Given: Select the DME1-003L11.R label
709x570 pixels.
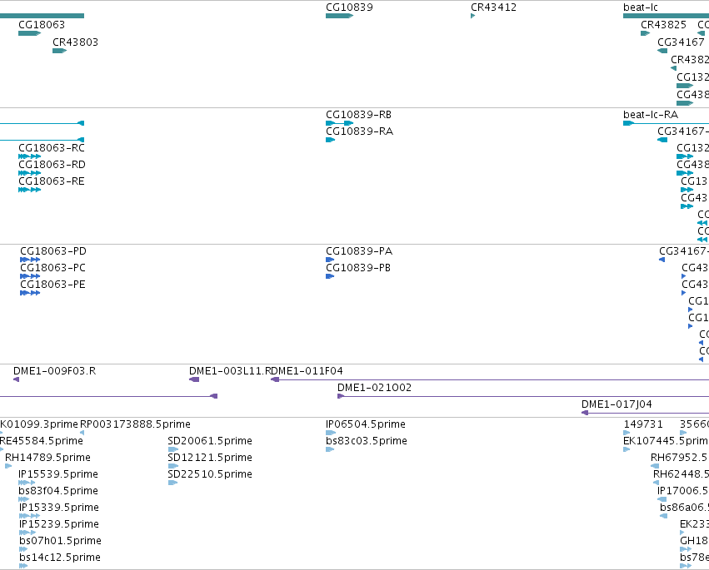Looking at the screenshot, I should coord(231,371).
